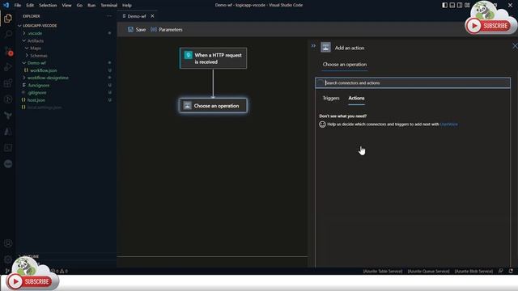The height and width of the screenshot is (291, 518).
Task: Open the Run and Debug view
Action: pos(8,67)
